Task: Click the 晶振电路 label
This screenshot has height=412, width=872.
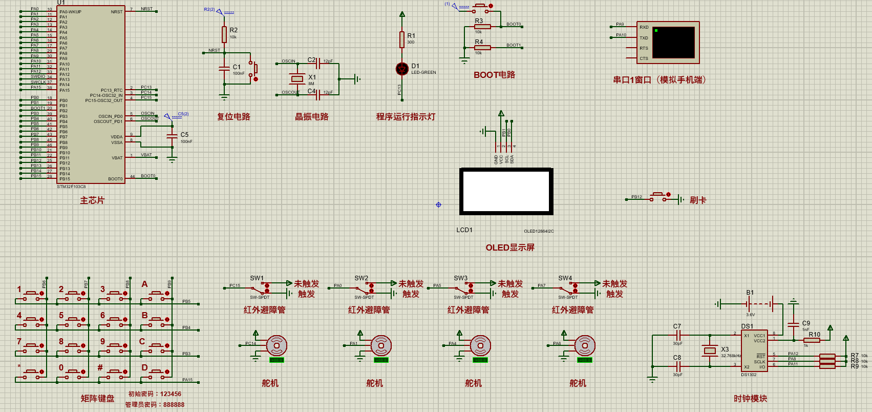Action: (312, 117)
